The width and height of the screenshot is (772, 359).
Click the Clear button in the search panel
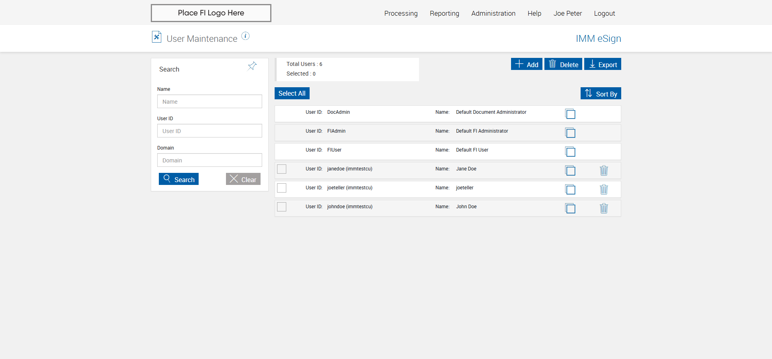(243, 179)
